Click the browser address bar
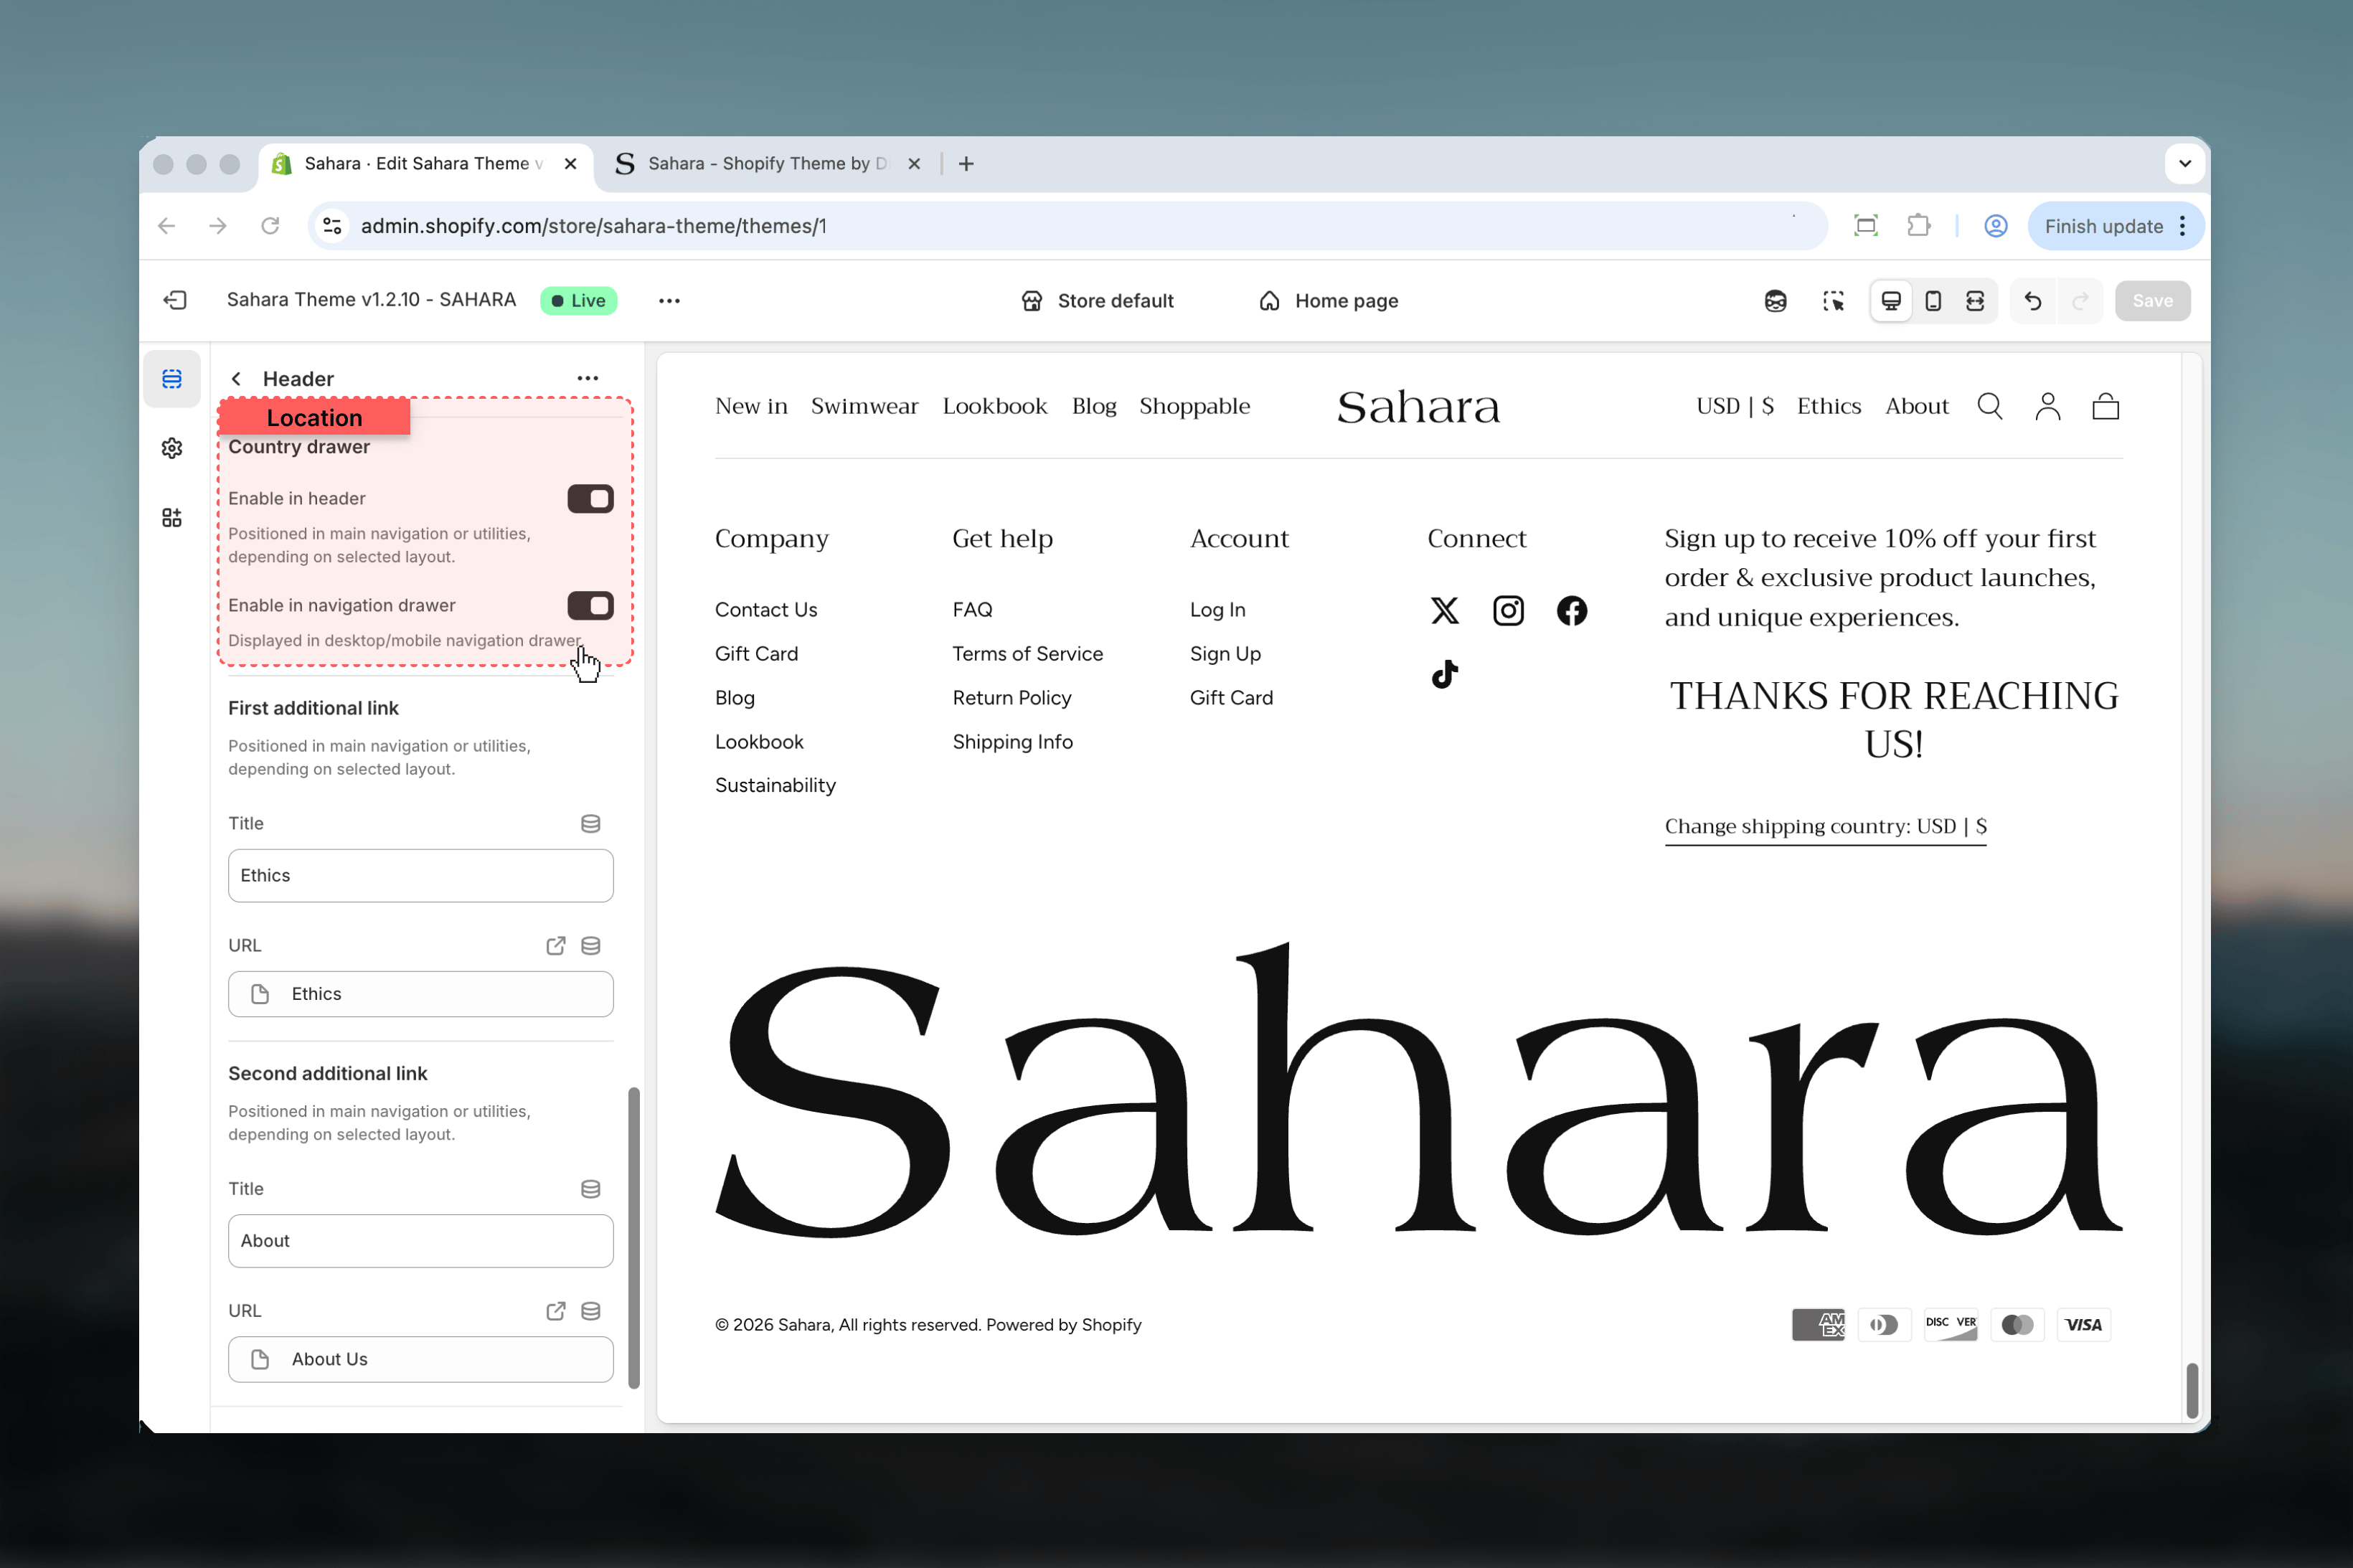 pos(1067,226)
